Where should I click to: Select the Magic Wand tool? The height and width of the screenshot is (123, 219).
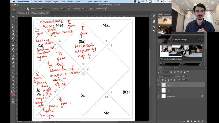[13, 27]
